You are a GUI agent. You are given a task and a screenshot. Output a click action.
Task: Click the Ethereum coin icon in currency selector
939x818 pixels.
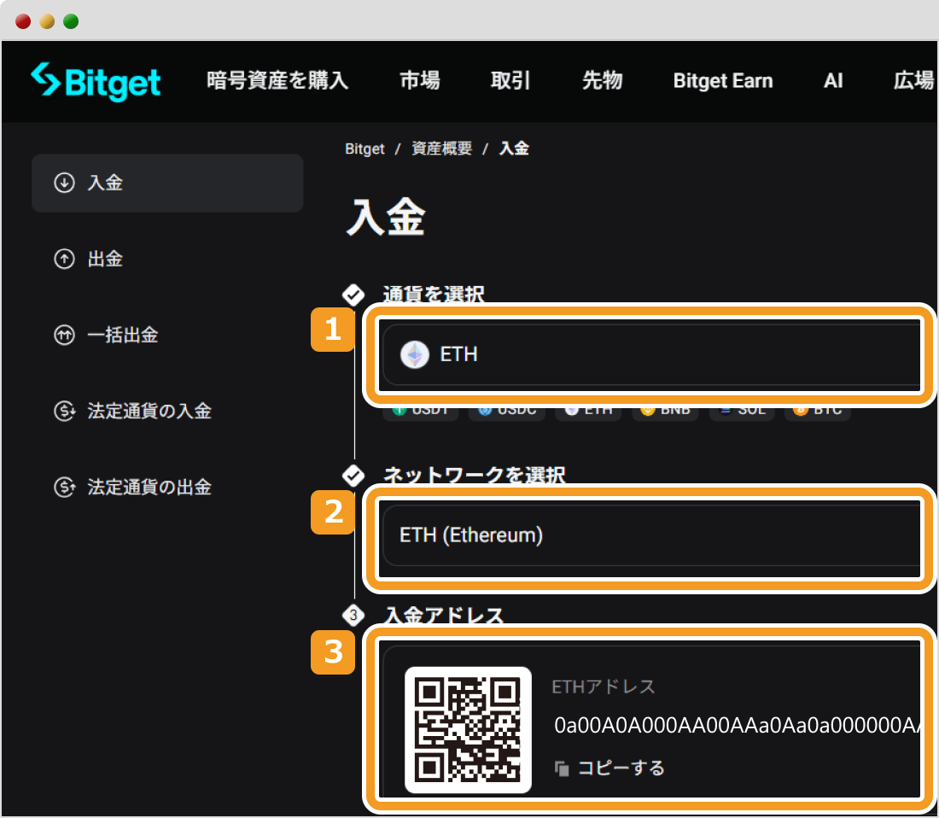(414, 354)
